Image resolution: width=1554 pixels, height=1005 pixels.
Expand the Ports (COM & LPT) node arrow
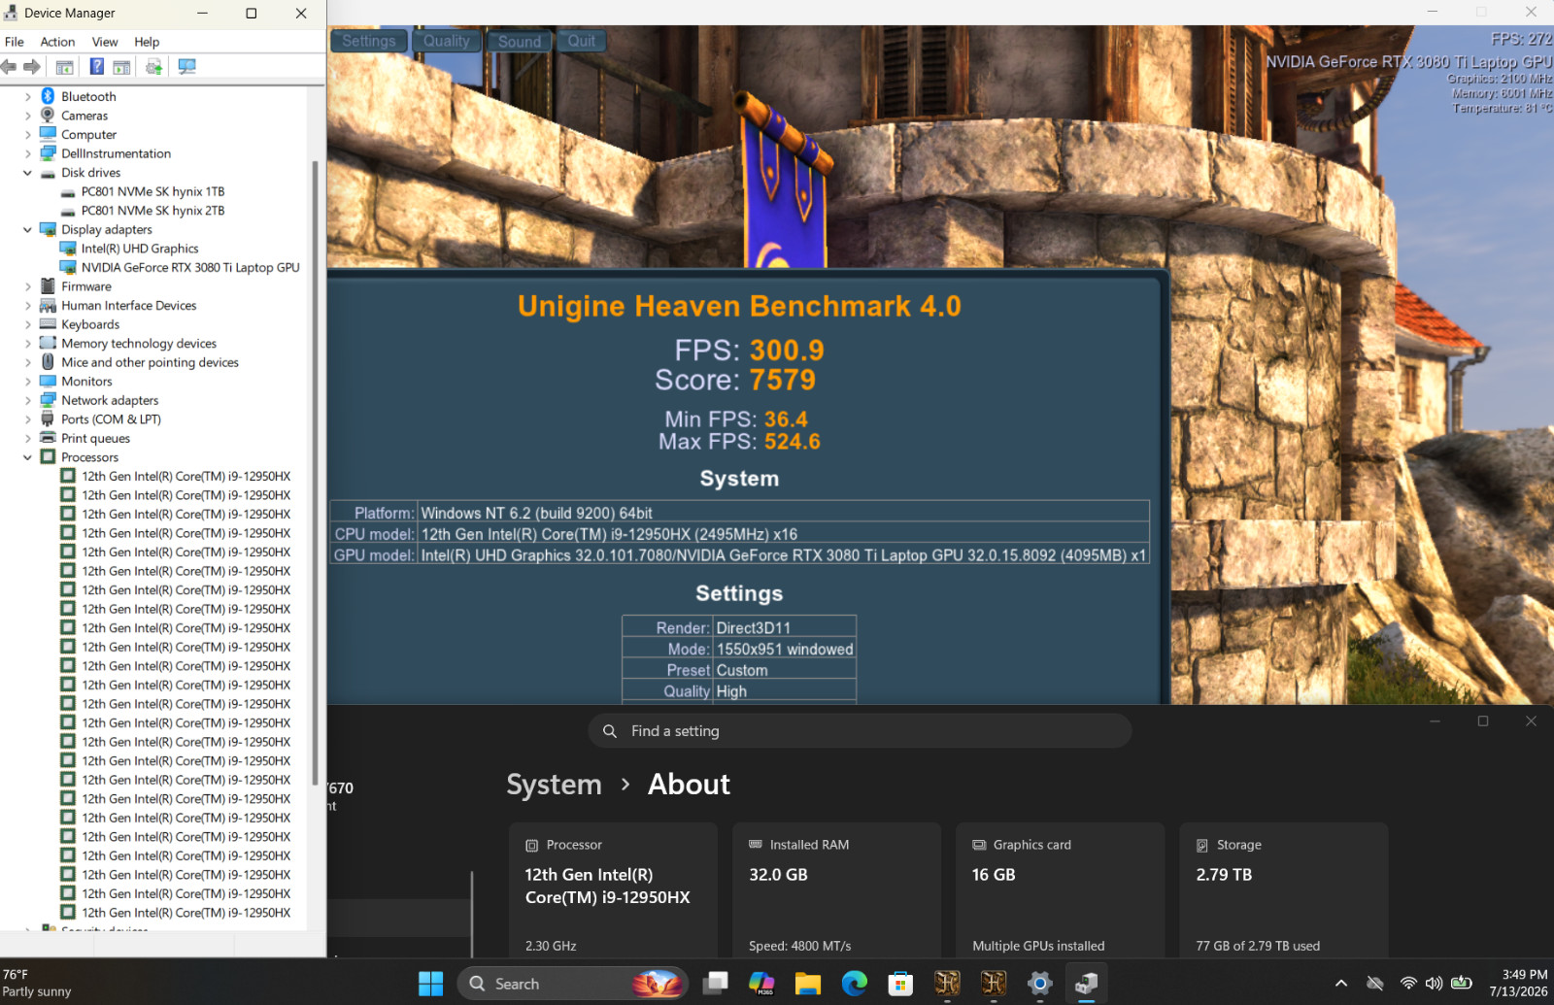click(28, 419)
